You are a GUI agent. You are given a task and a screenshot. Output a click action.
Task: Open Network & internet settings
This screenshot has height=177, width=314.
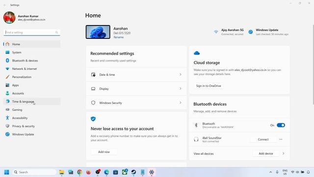(32, 69)
